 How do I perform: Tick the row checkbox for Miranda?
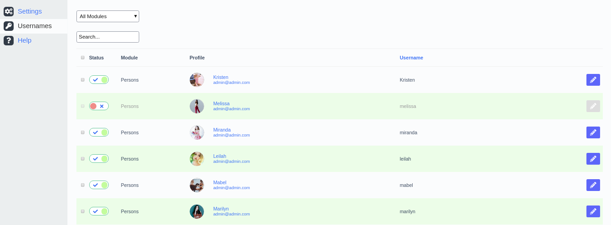coord(83,132)
